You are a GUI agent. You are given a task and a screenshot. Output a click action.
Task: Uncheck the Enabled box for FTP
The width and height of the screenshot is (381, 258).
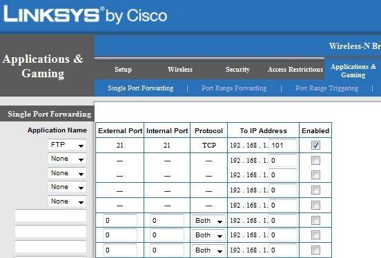point(315,146)
